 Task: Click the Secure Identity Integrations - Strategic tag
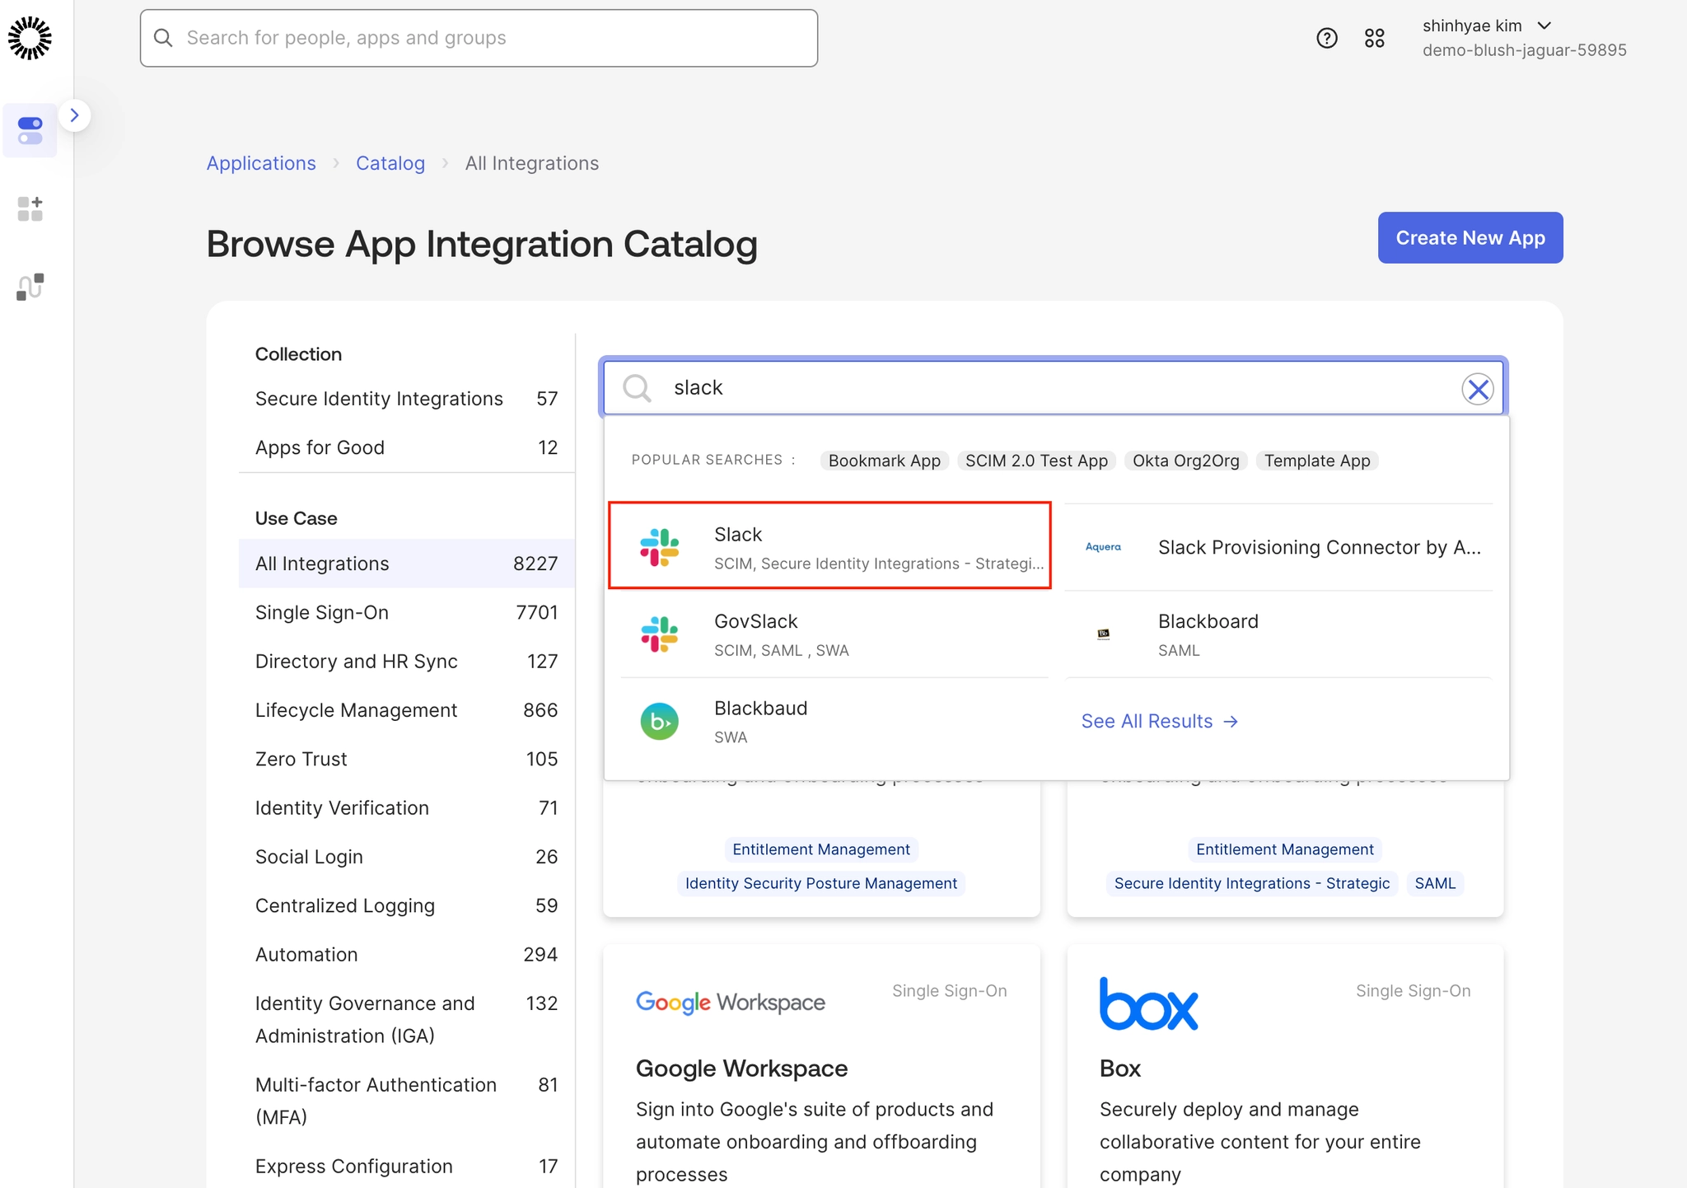[x=1251, y=883]
